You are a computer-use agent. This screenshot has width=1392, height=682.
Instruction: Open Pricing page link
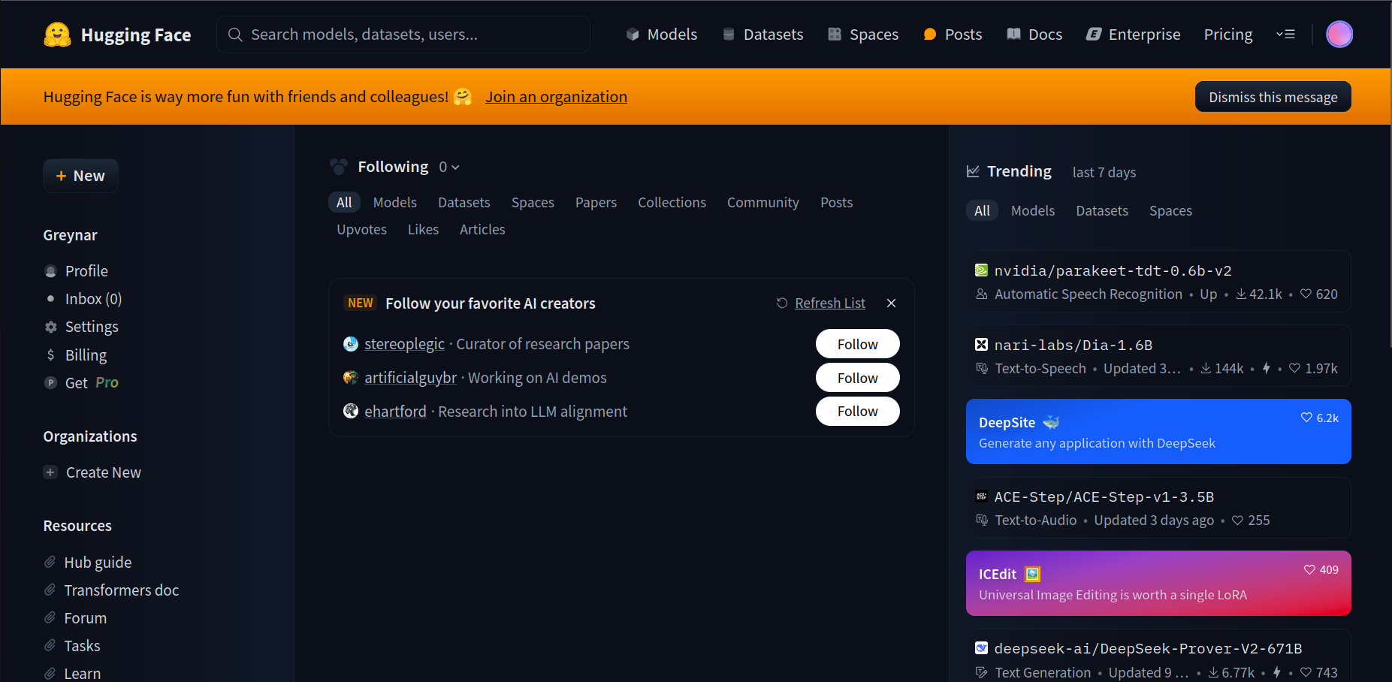coord(1228,35)
